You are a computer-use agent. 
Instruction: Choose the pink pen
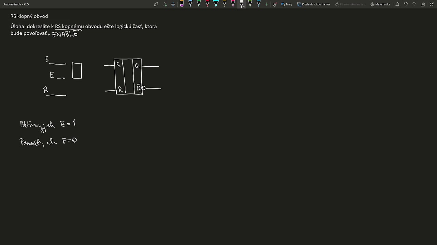[x=233, y=4]
